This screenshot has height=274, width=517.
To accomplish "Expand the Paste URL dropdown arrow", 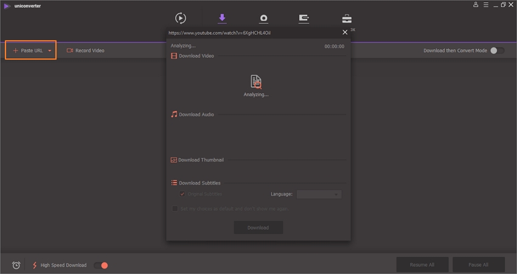I will point(50,51).
